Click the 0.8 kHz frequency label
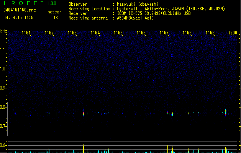The width and height of the screenshot is (241, 153). (x=3, y=107)
